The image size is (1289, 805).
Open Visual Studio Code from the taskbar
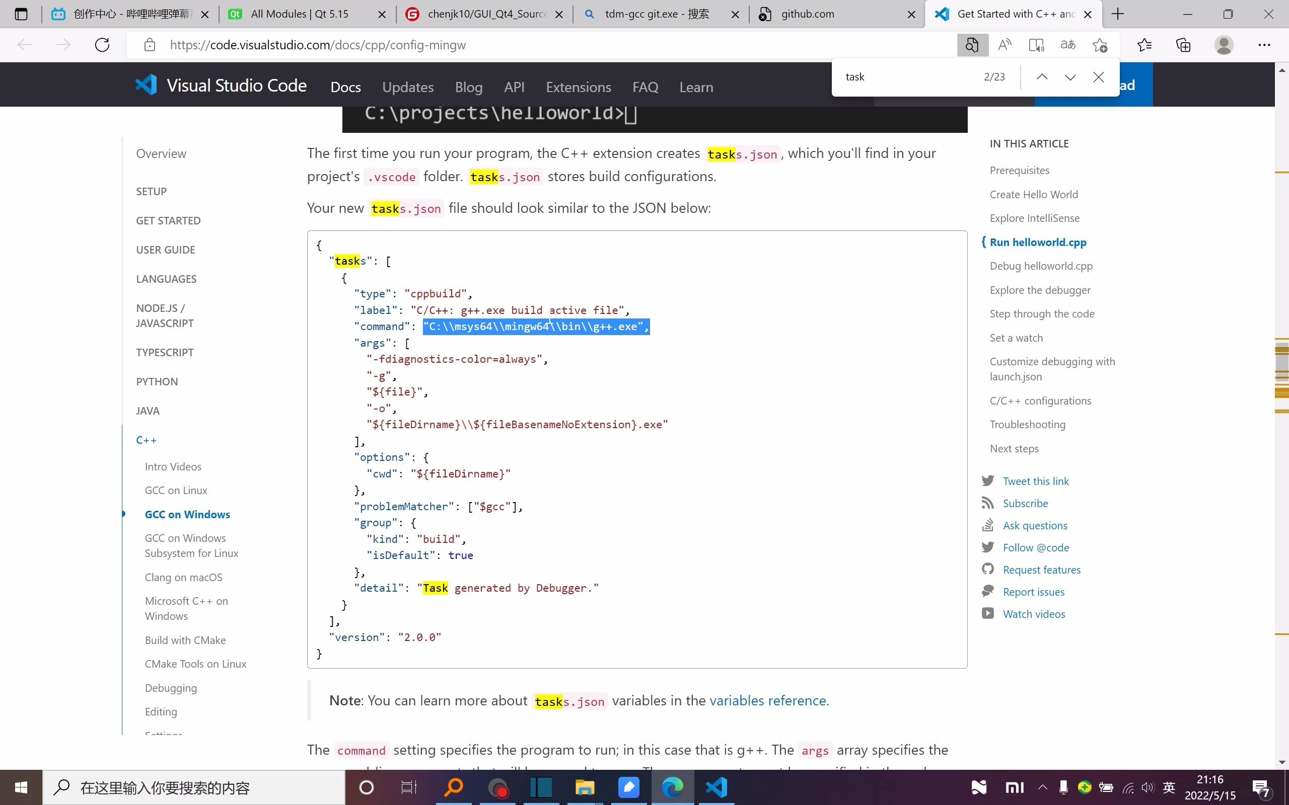coord(716,787)
